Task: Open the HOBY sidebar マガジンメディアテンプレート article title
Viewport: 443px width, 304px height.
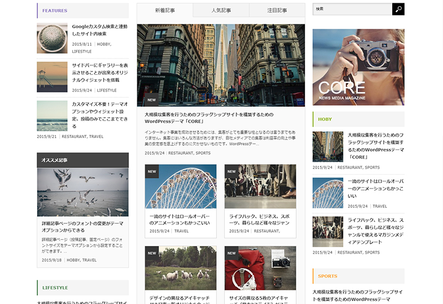Action: (x=376, y=231)
